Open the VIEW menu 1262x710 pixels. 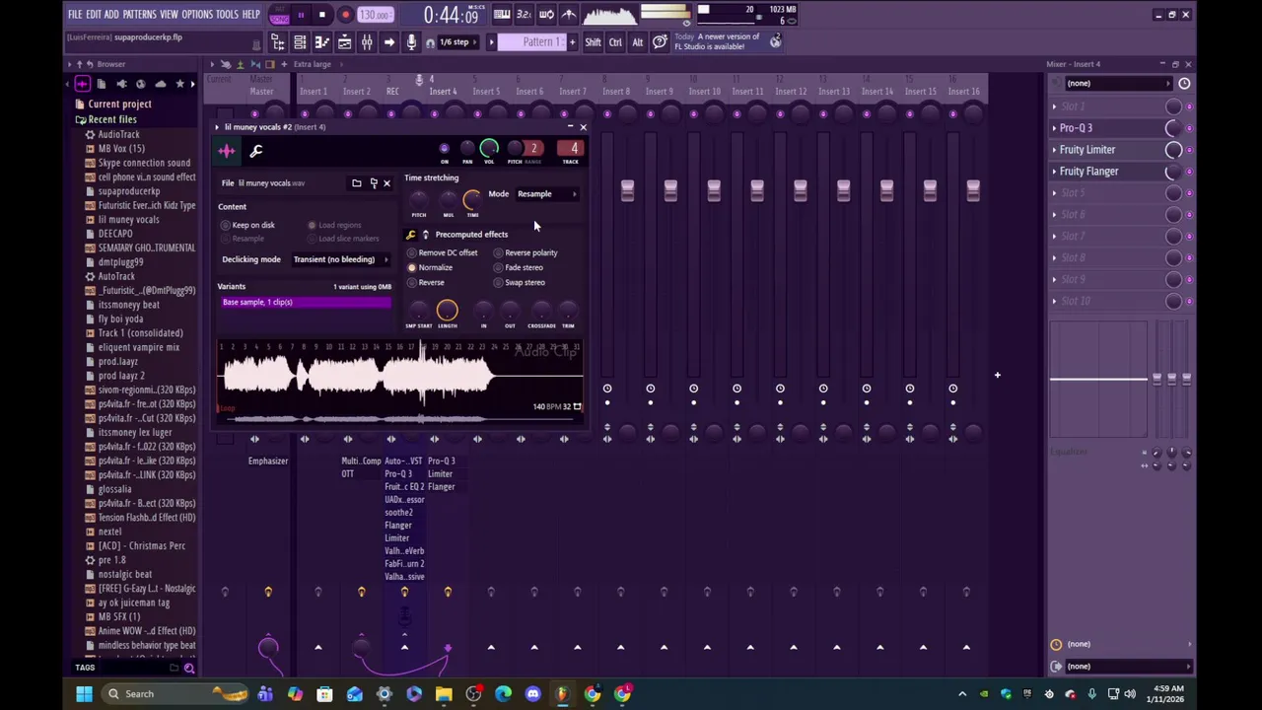tap(169, 15)
